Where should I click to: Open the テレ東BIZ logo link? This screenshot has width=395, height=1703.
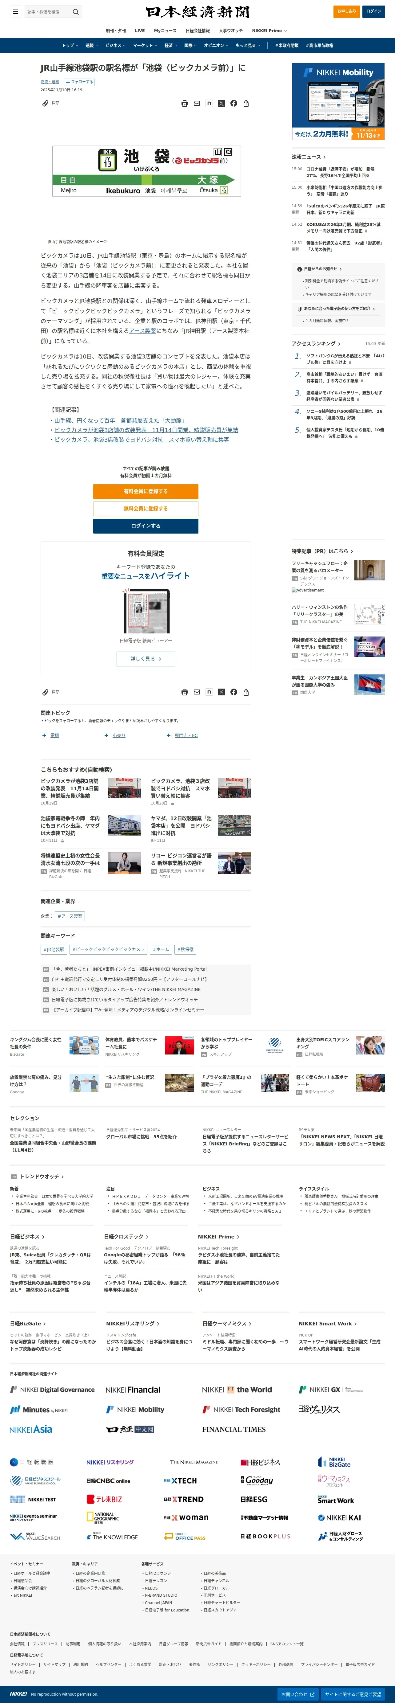(x=104, y=1499)
